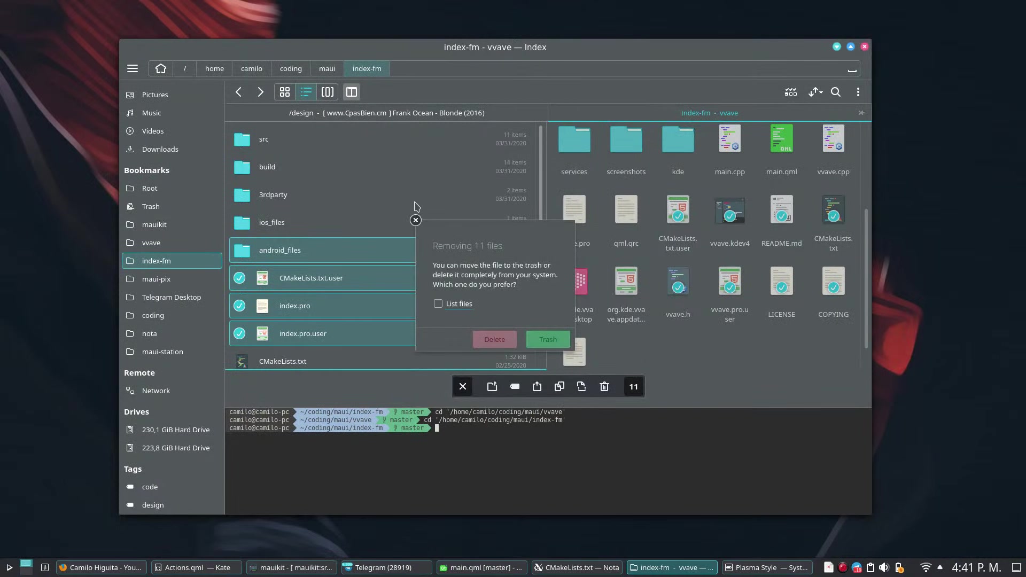Open selected files with icon
This screenshot has width=1026, height=577.
click(x=492, y=386)
